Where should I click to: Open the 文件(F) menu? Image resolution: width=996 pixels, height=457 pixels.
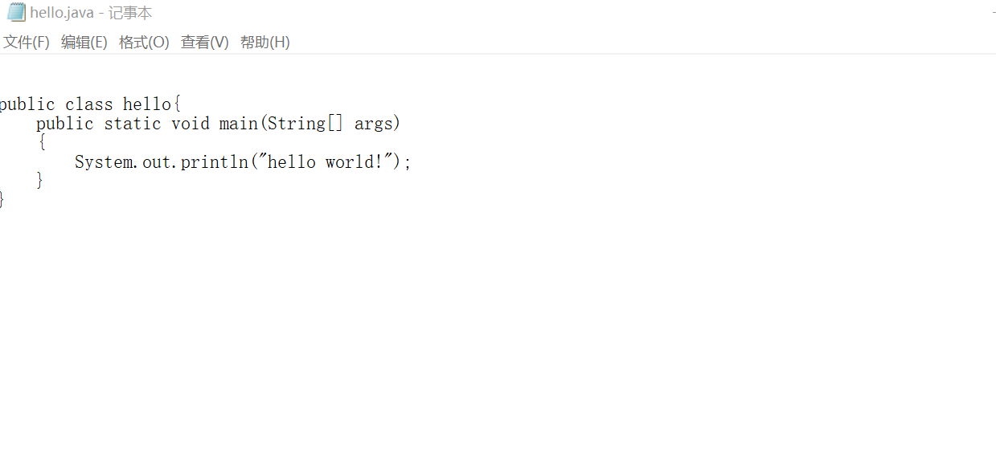click(x=27, y=43)
